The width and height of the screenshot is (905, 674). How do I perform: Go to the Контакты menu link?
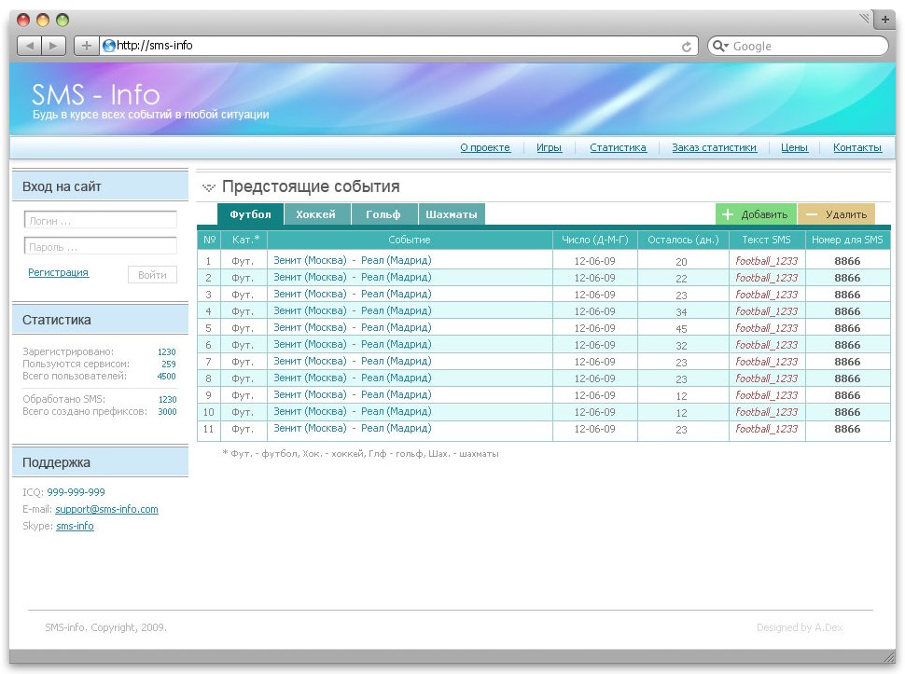[856, 147]
